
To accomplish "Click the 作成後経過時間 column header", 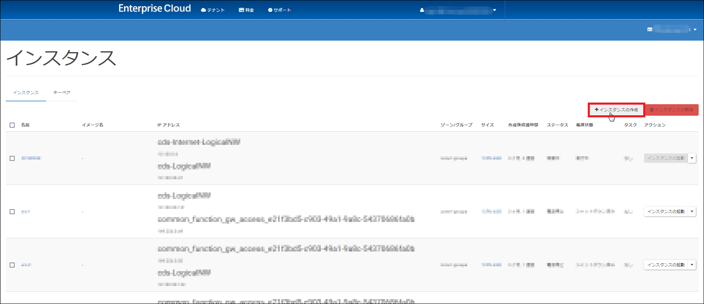I will click(x=523, y=125).
